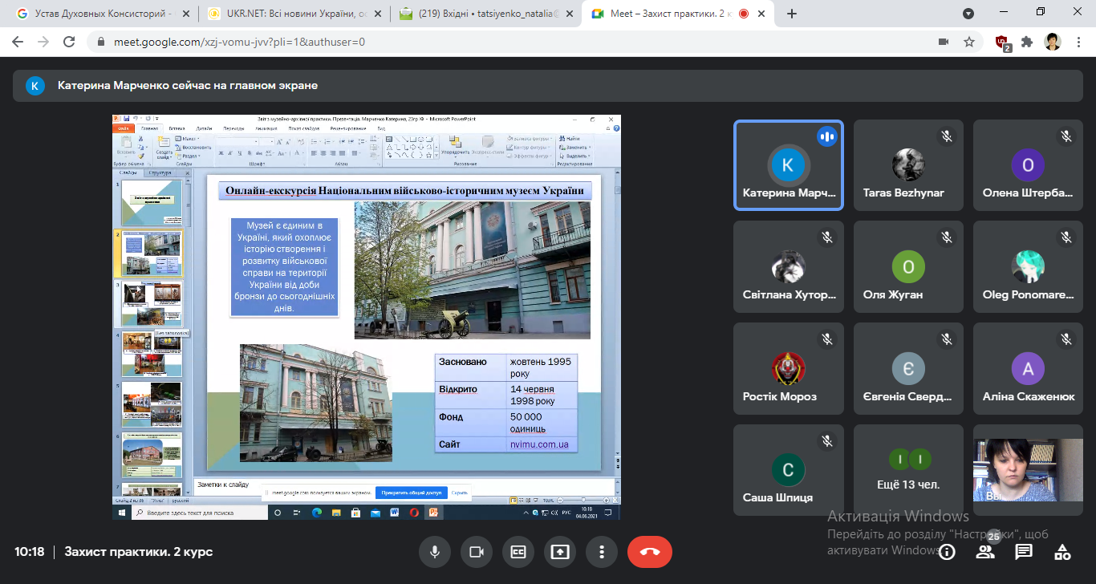1096x584 pixels.
Task: Open a new Chrome tab
Action: (x=792, y=14)
